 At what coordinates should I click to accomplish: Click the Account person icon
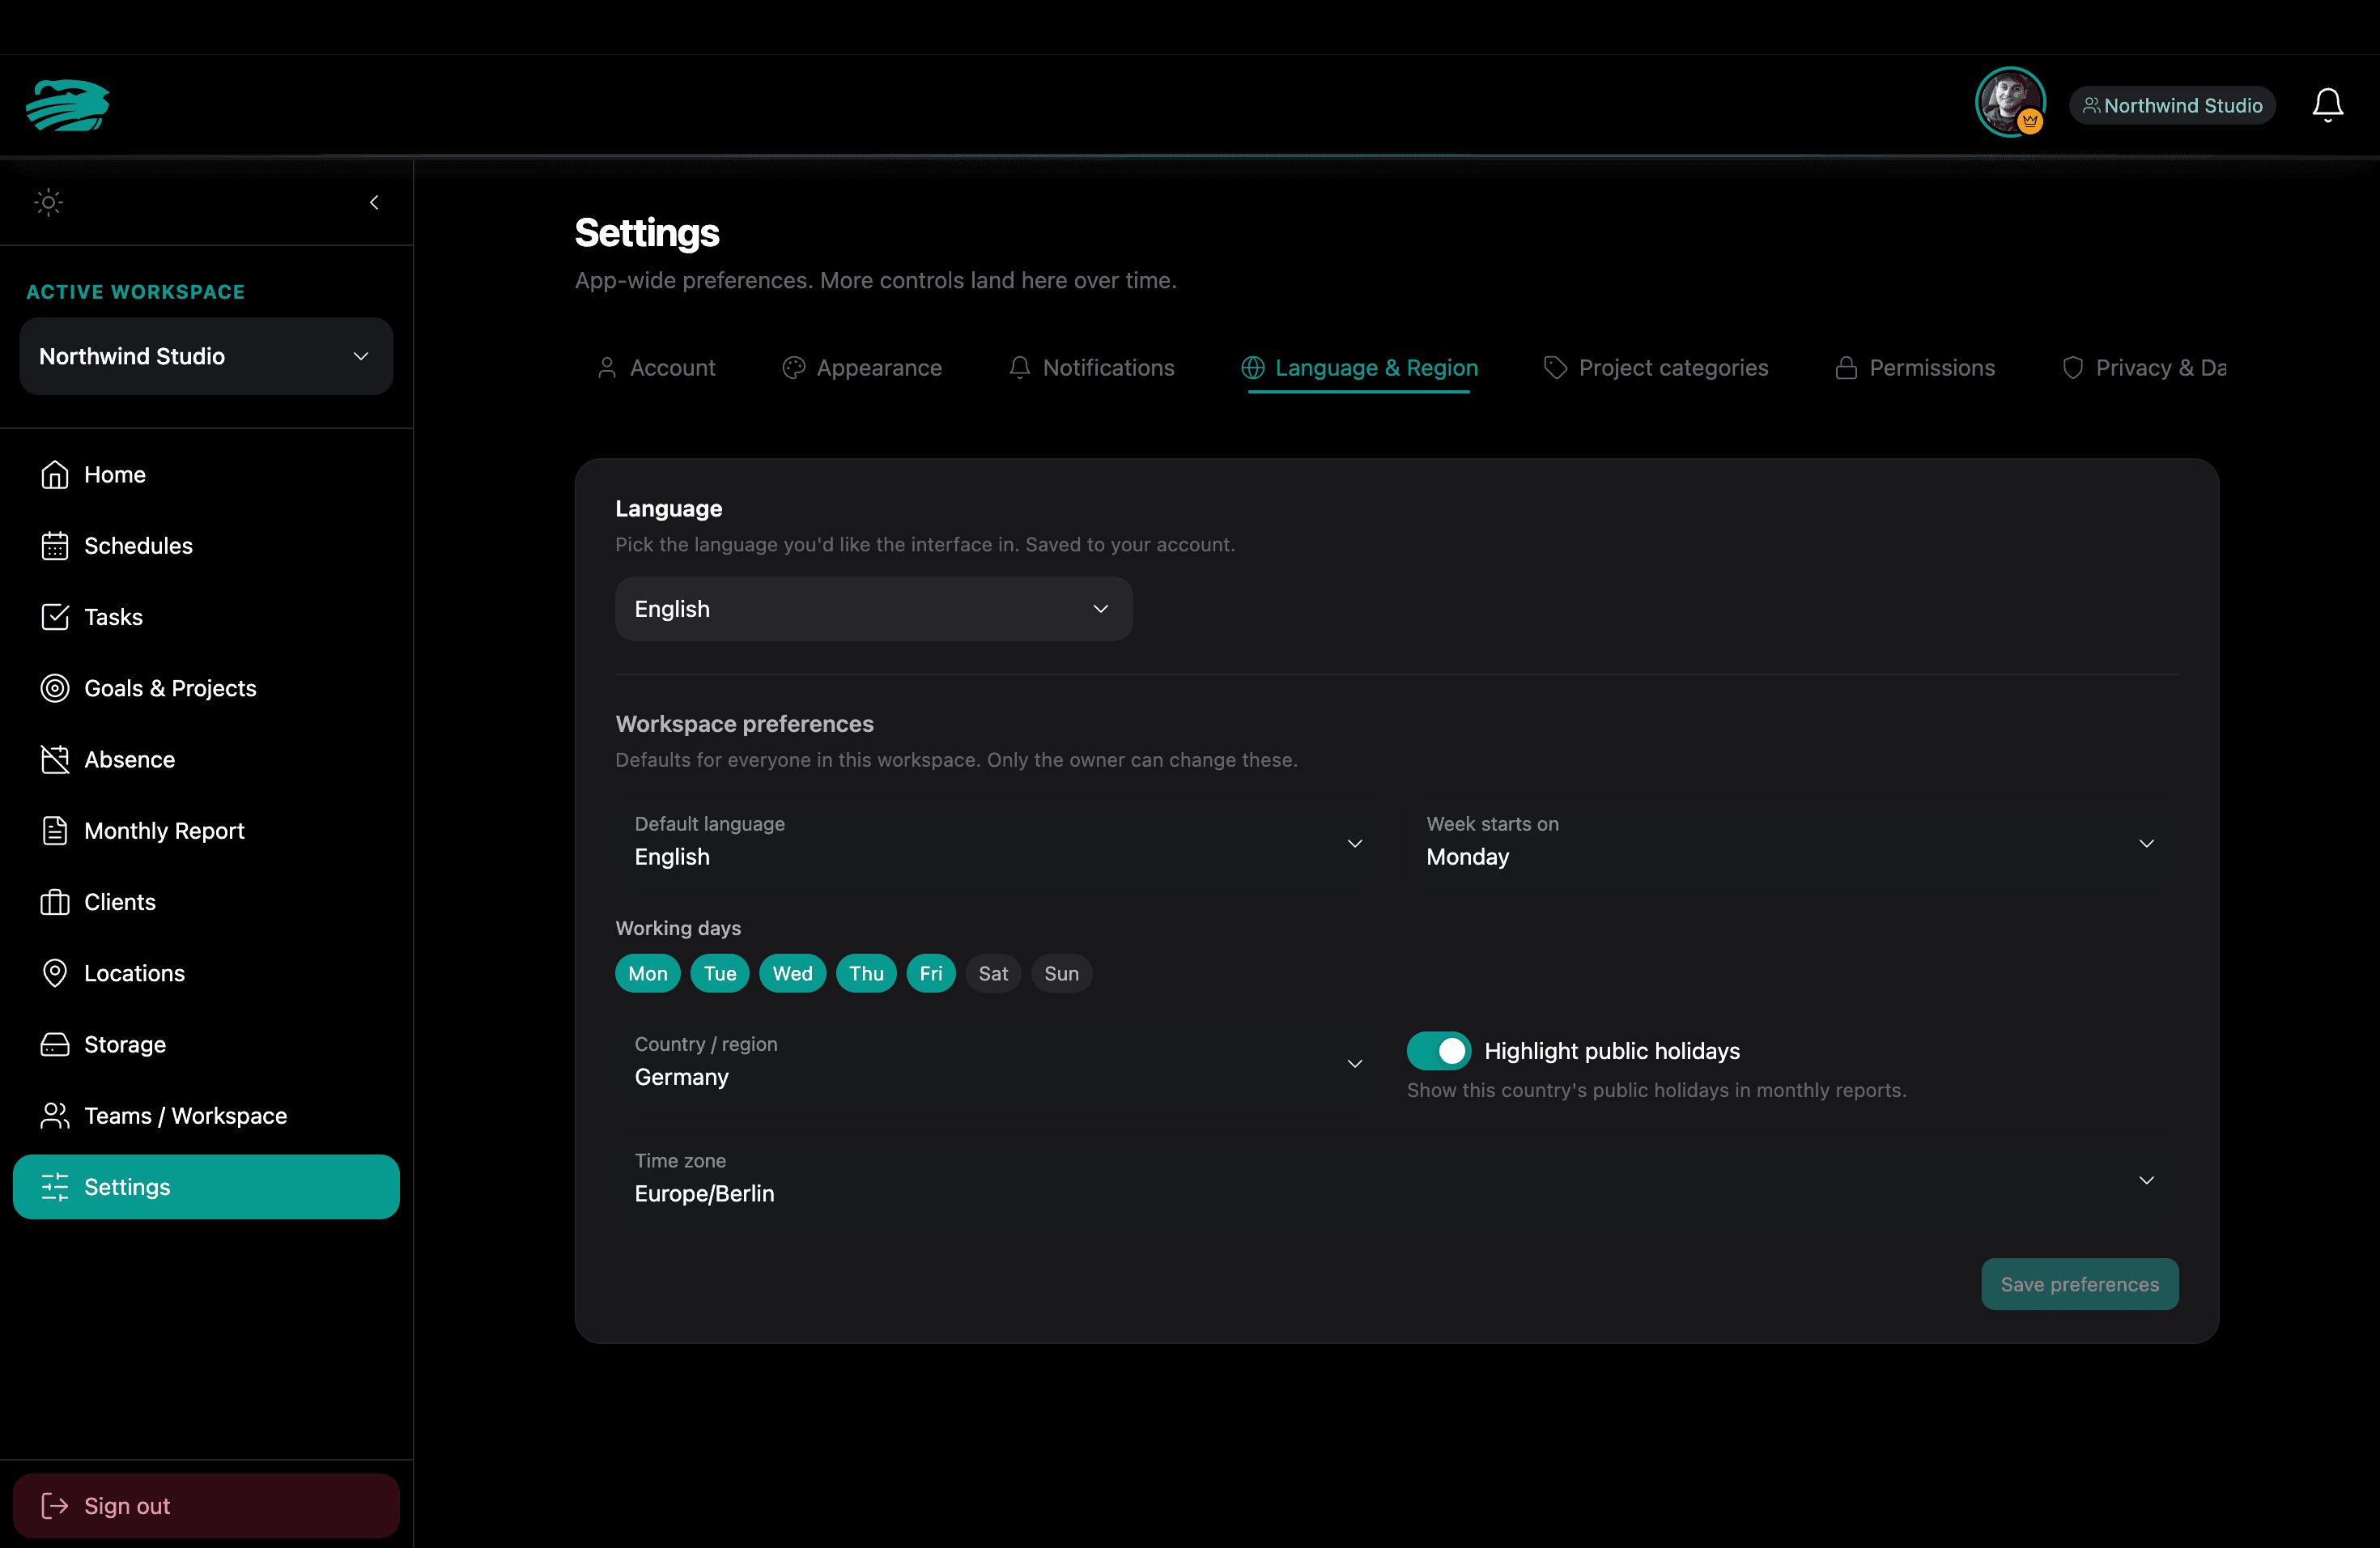(607, 368)
